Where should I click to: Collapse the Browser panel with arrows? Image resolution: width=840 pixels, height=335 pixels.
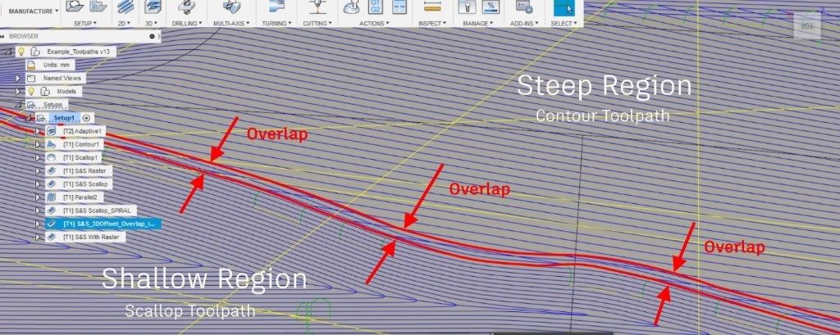(2, 36)
